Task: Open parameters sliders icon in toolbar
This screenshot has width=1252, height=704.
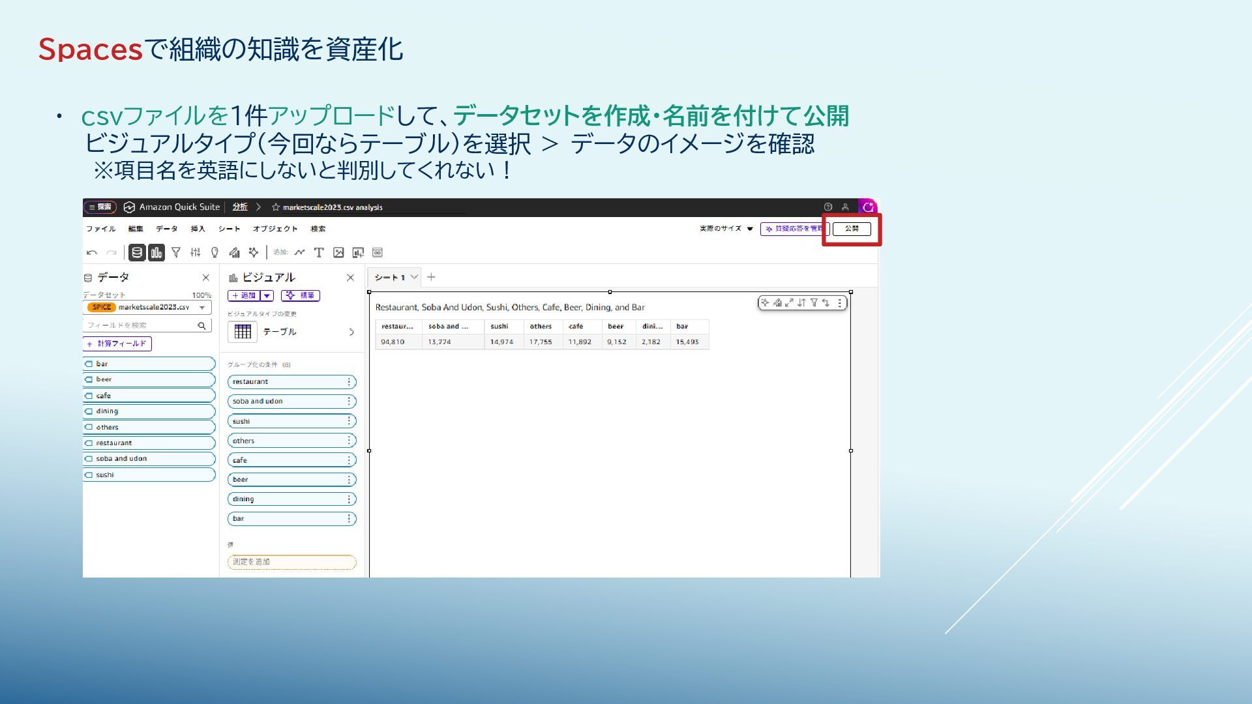Action: (195, 252)
